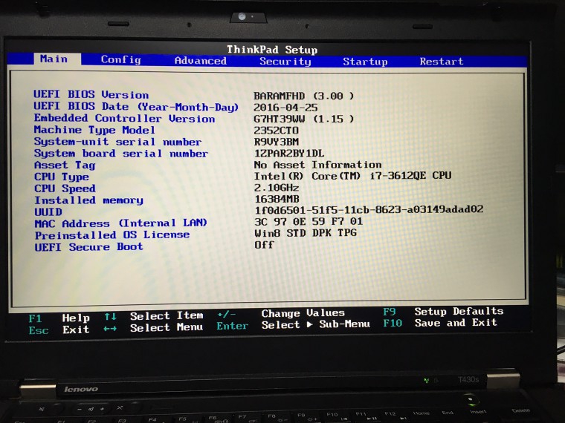Viewport: 565px width, 423px height.
Task: Select Machine Type Model label
Action: (x=94, y=130)
